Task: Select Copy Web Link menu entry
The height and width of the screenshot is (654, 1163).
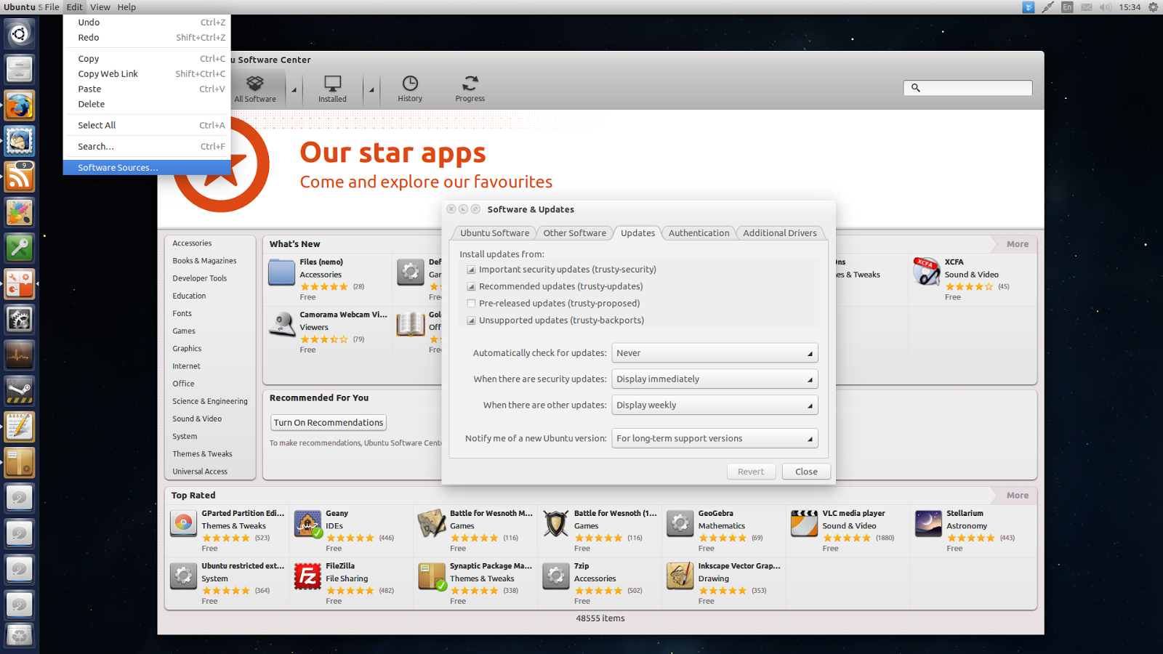Action: click(x=147, y=74)
